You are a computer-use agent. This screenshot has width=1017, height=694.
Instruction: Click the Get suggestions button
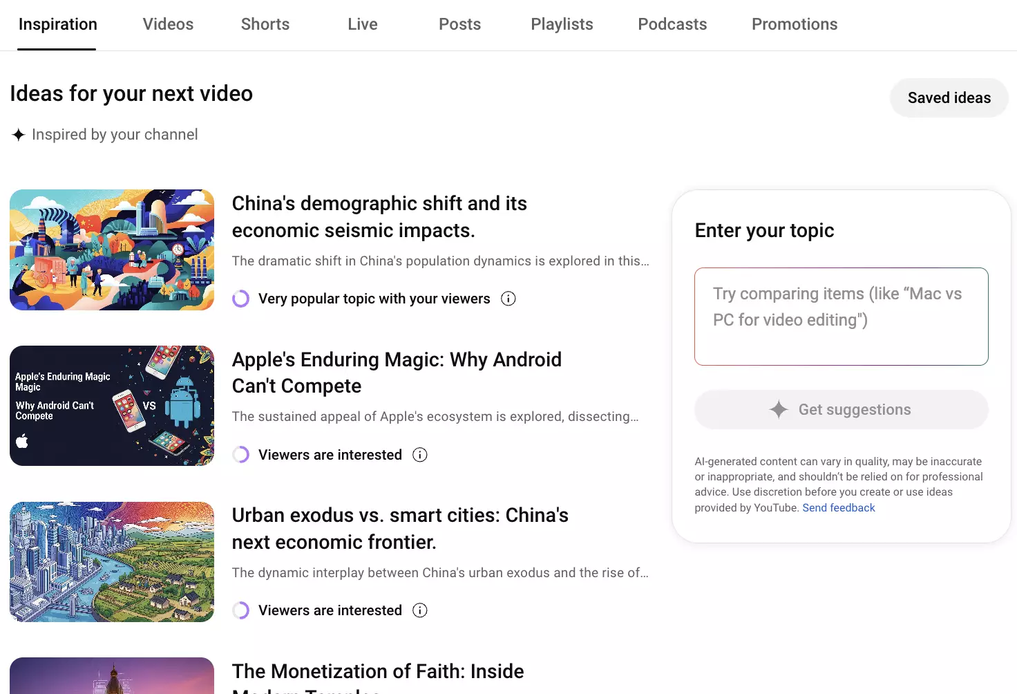(x=842, y=410)
